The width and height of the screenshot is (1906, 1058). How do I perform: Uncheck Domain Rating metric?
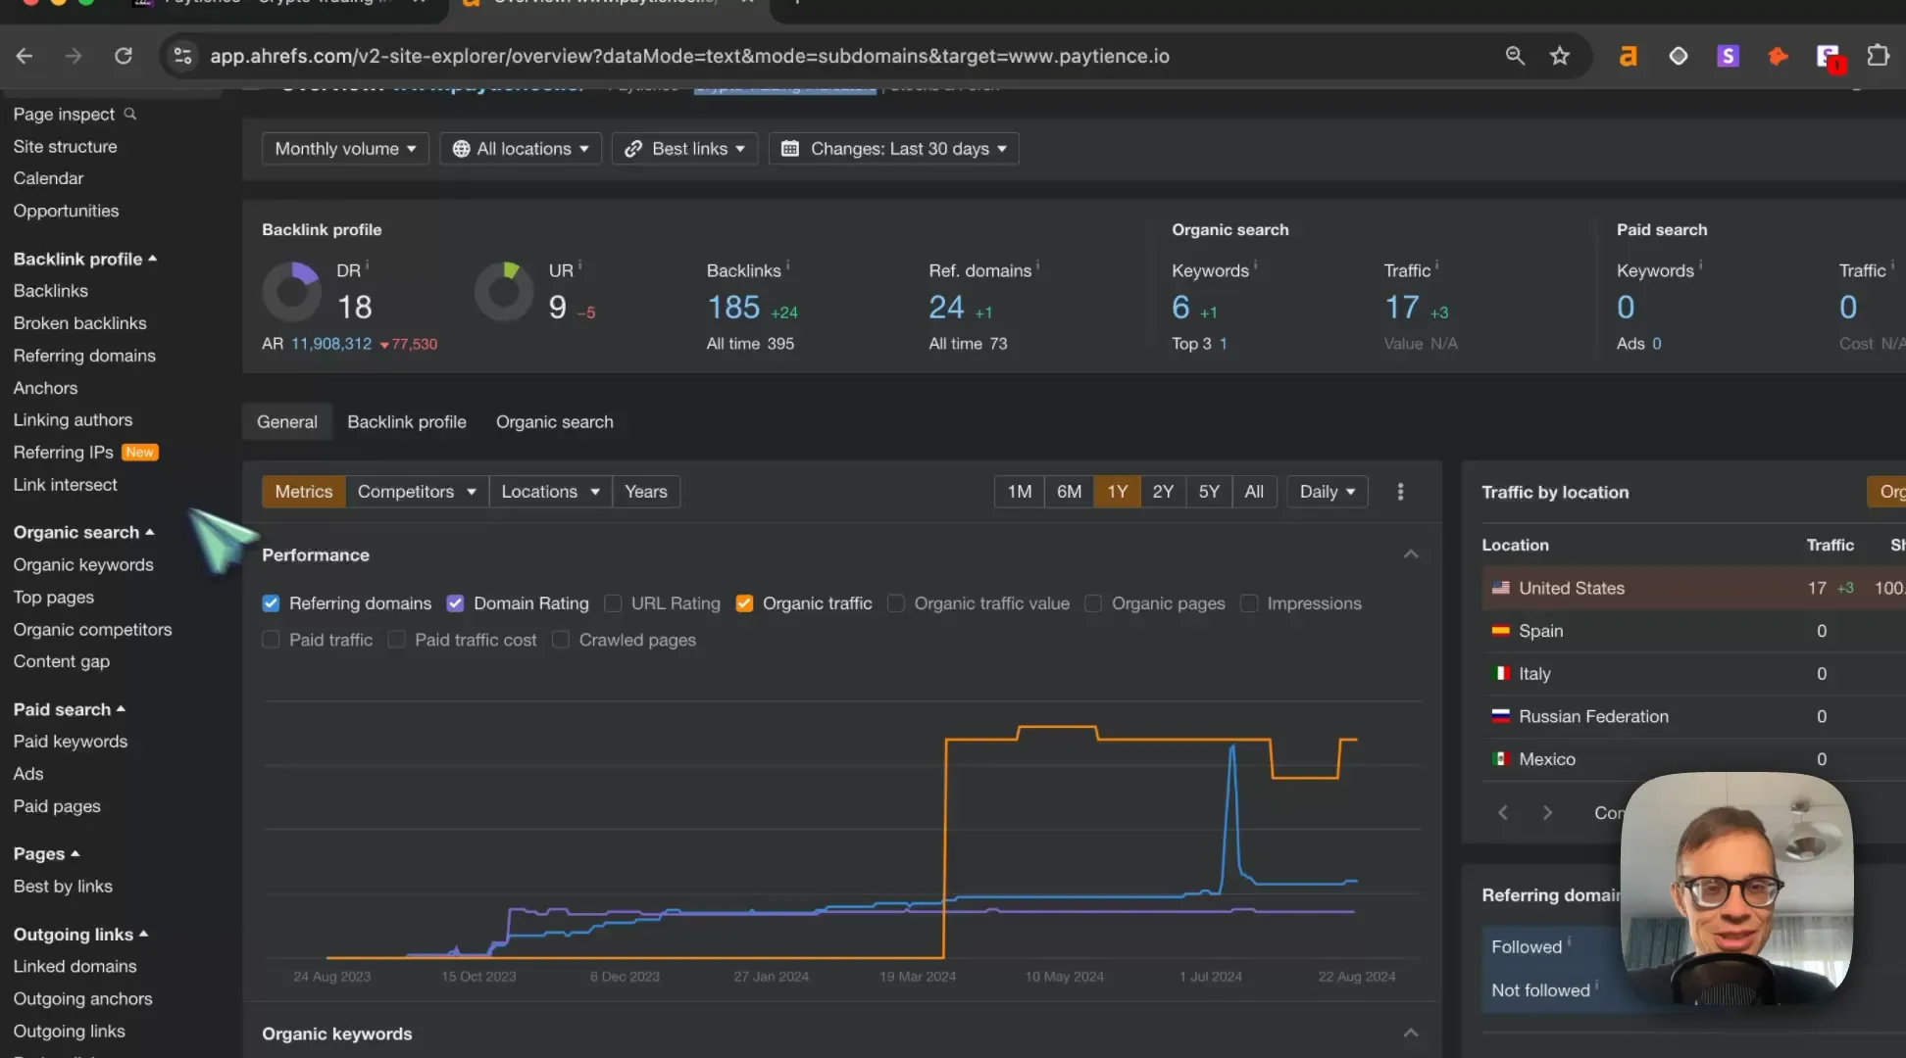click(x=455, y=603)
